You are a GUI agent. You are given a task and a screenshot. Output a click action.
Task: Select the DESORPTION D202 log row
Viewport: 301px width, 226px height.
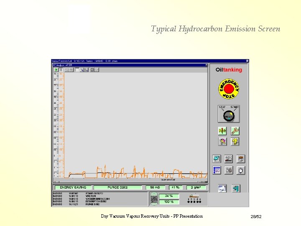[100, 202]
